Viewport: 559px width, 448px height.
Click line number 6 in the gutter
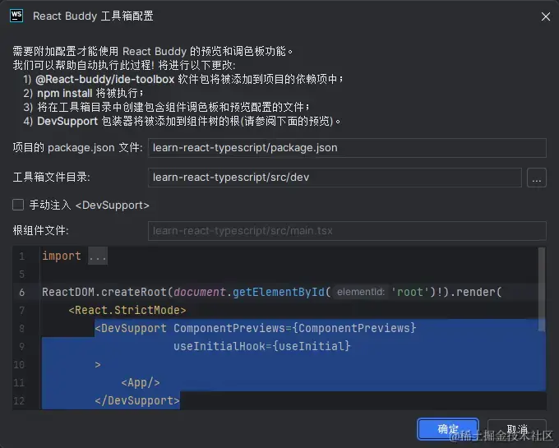coord(21,293)
